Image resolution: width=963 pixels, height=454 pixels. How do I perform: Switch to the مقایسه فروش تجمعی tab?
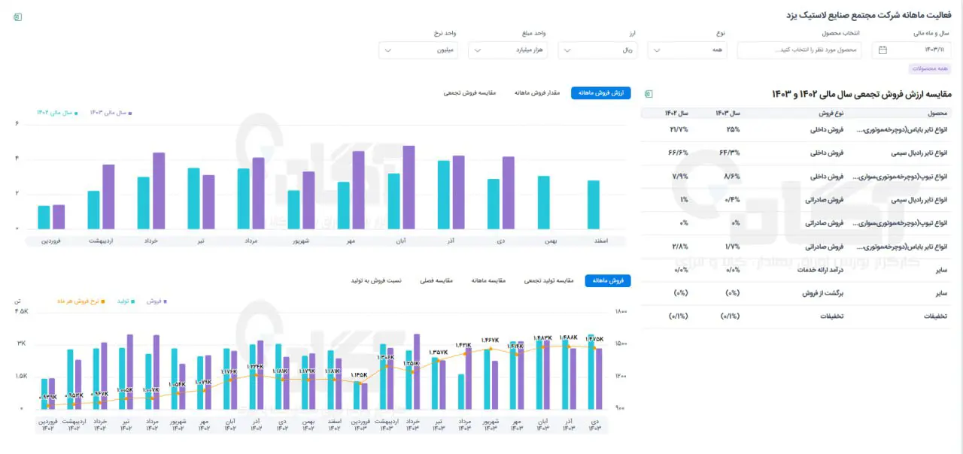(469, 93)
